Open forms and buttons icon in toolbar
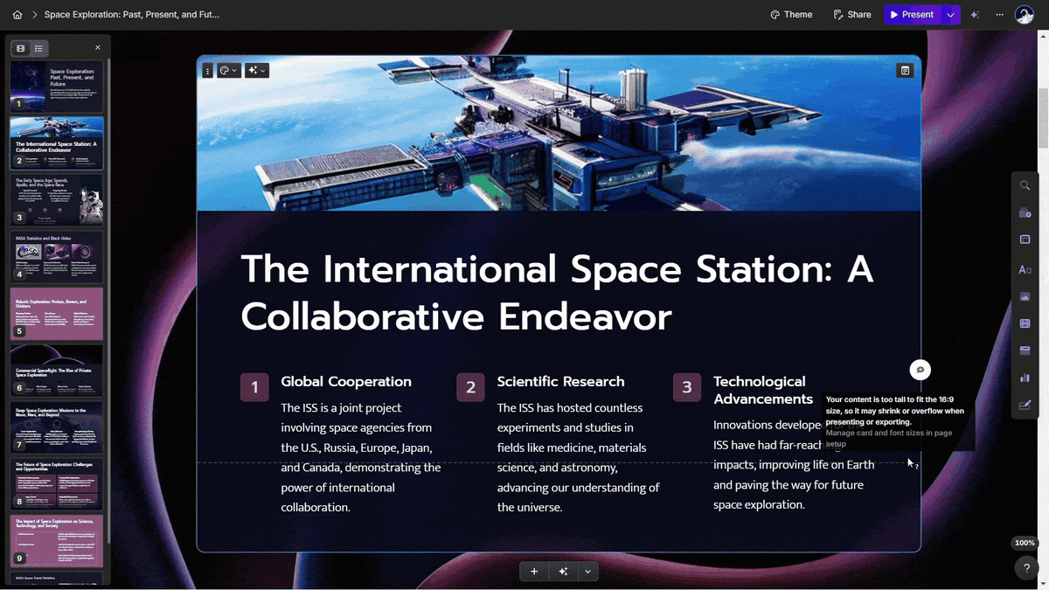 pos(1025,405)
